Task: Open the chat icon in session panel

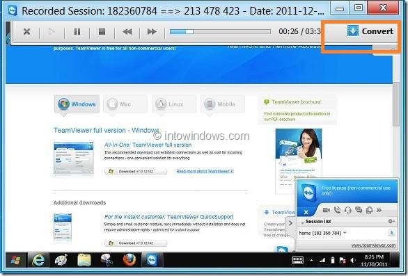Action: 359,210
